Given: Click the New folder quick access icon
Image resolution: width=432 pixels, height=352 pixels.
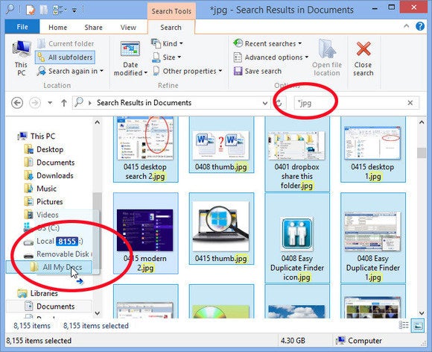Looking at the screenshot, I should coord(44,10).
